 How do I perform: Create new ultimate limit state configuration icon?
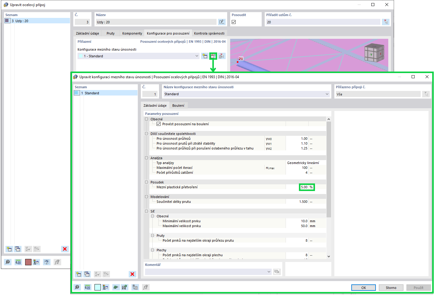205,56
